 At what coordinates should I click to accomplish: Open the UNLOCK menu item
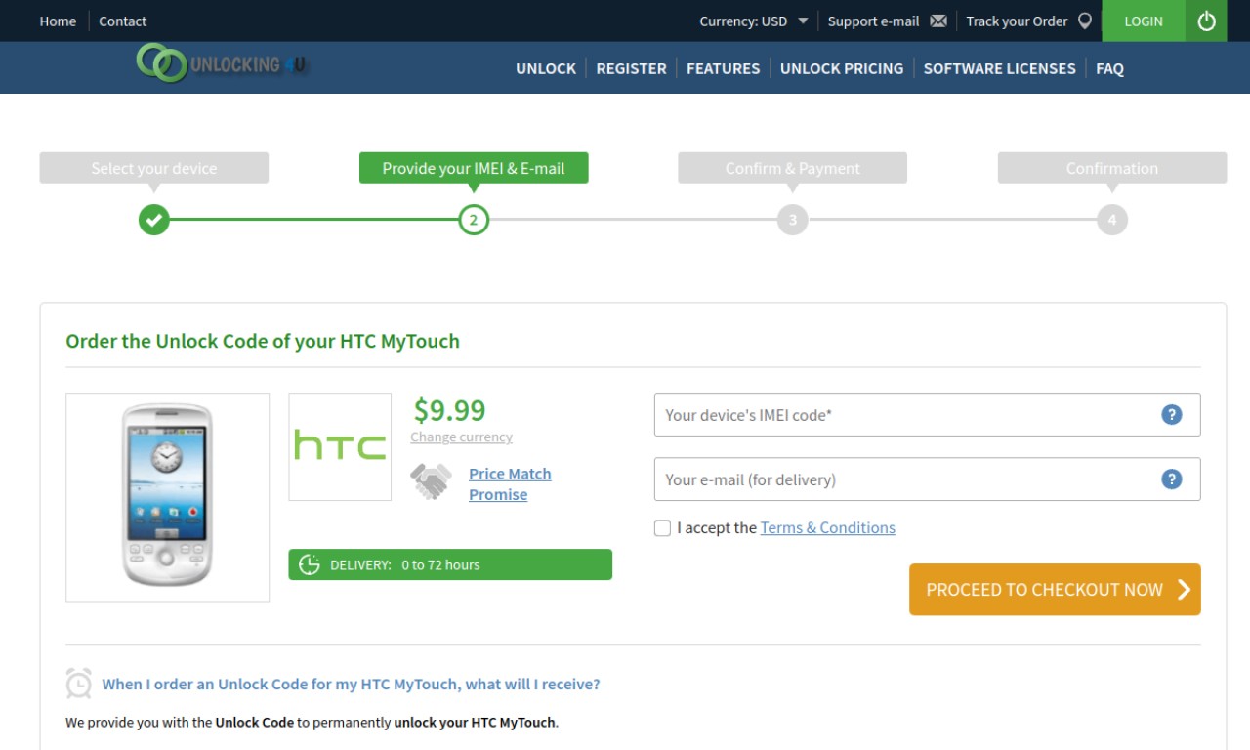546,68
